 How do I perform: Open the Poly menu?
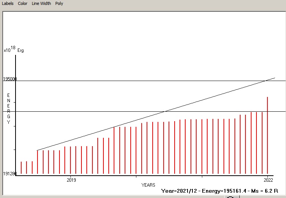point(59,3)
